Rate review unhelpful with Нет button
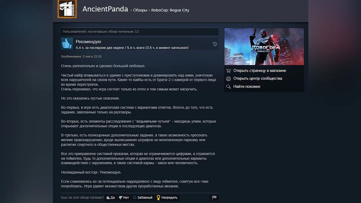Viewport: 361px width, 203px height. [124, 198]
